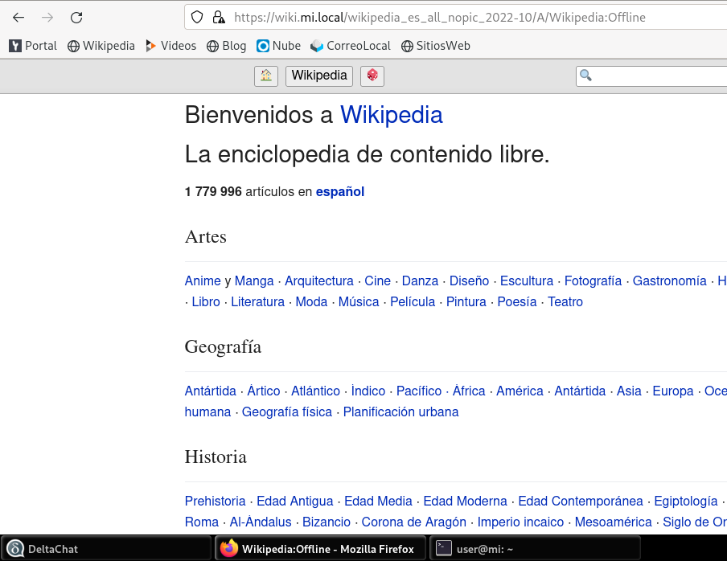
Task: Open the Gastronomía link
Action: coord(670,280)
